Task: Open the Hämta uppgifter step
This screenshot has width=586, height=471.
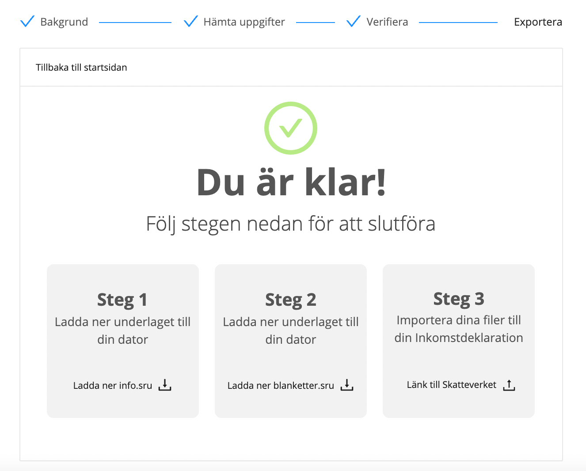Action: pyautogui.click(x=244, y=22)
